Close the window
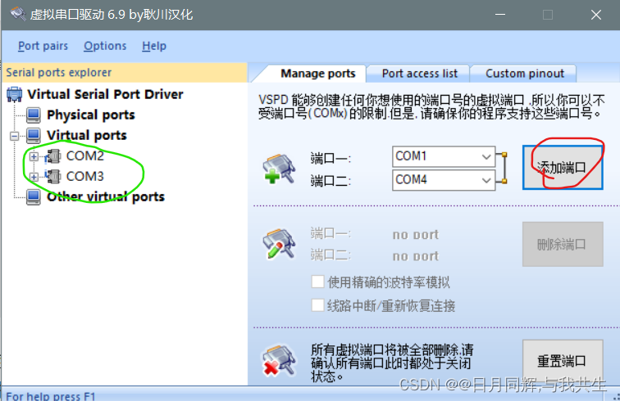Image resolution: width=620 pixels, height=401 pixels. tap(596, 15)
